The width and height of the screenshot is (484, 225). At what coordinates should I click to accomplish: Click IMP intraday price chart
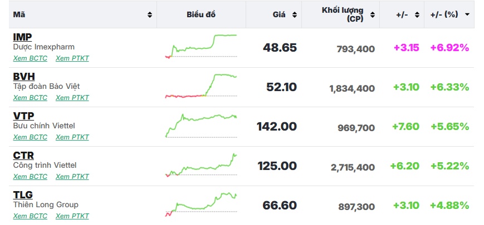click(x=201, y=47)
